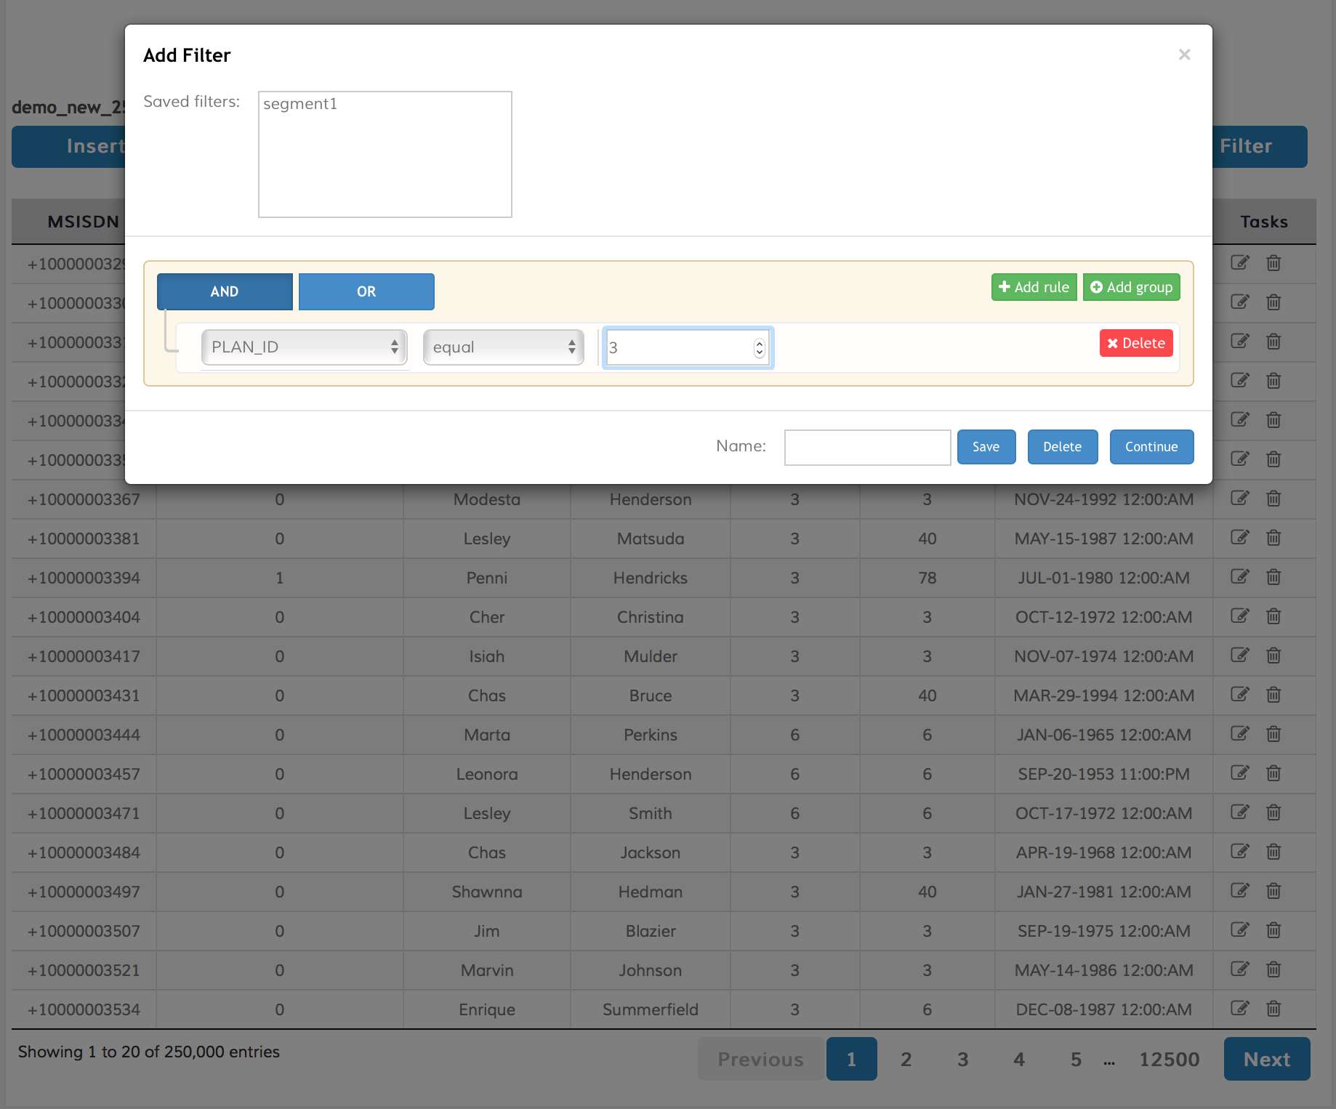
Task: Click the filter Name input field
Action: coord(867,447)
